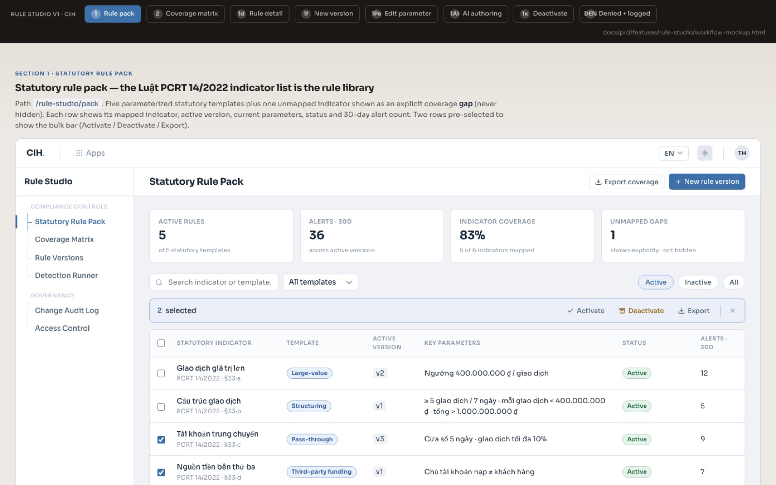
Task: Switch to the Denied + logged tab
Action: (x=618, y=14)
